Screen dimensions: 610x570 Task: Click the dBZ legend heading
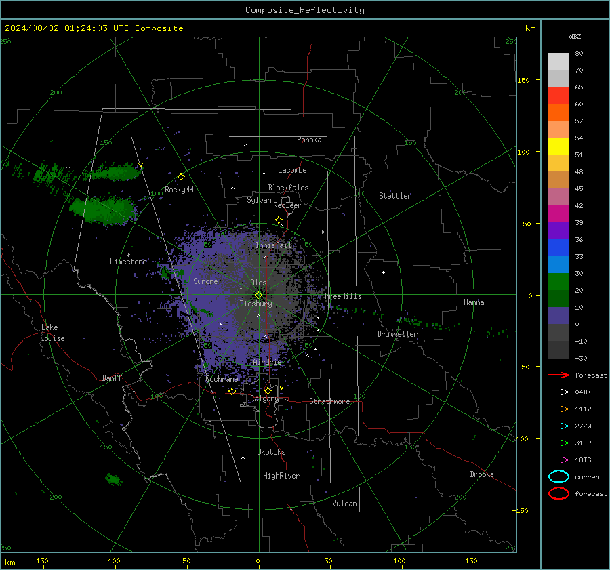575,36
